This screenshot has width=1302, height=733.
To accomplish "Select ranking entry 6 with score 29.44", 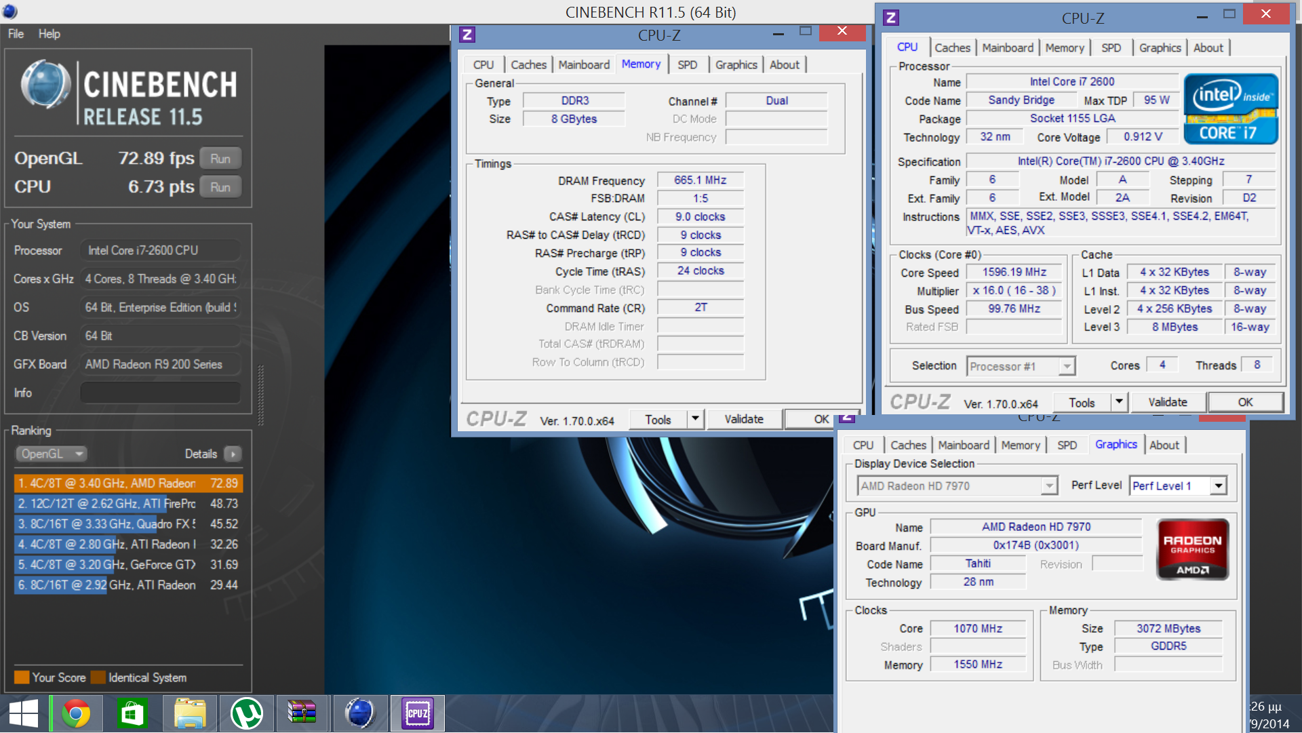I will pyautogui.click(x=128, y=585).
